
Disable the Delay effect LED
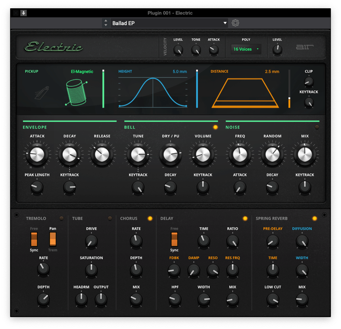click(x=245, y=218)
